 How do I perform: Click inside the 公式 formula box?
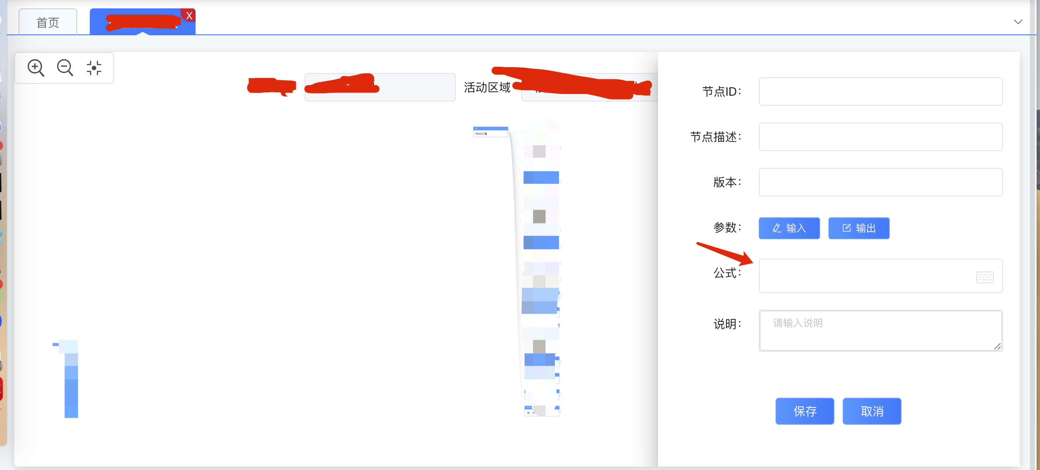865,276
